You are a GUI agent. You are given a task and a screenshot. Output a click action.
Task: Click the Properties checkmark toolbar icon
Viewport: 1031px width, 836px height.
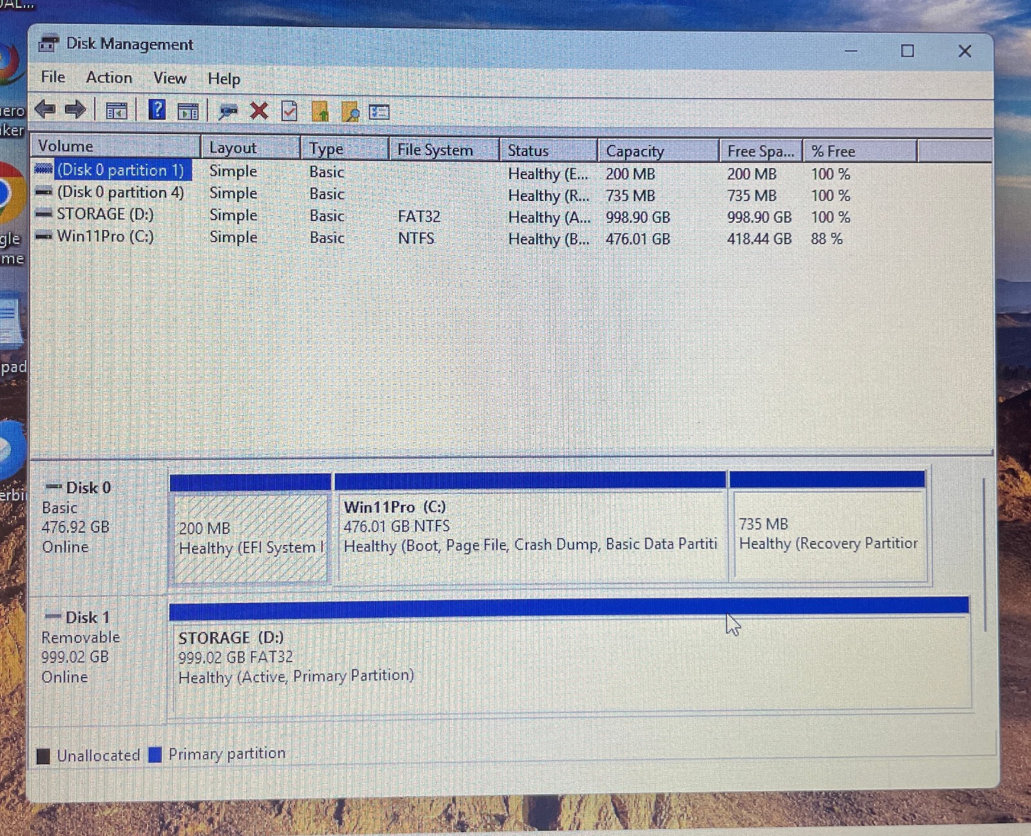point(289,111)
